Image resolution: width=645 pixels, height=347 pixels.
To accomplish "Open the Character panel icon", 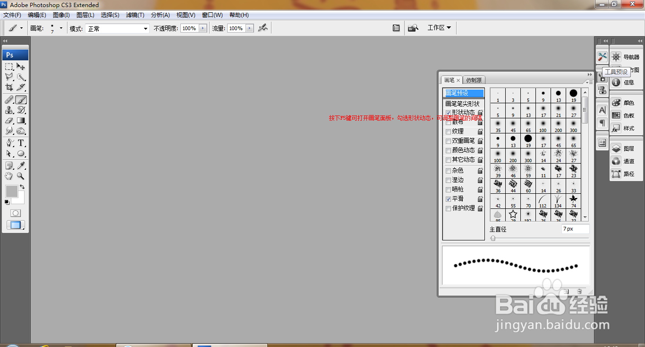I will 602,110.
